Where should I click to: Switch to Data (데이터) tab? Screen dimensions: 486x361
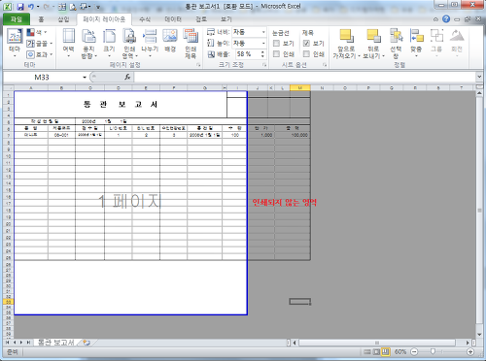pos(173,19)
